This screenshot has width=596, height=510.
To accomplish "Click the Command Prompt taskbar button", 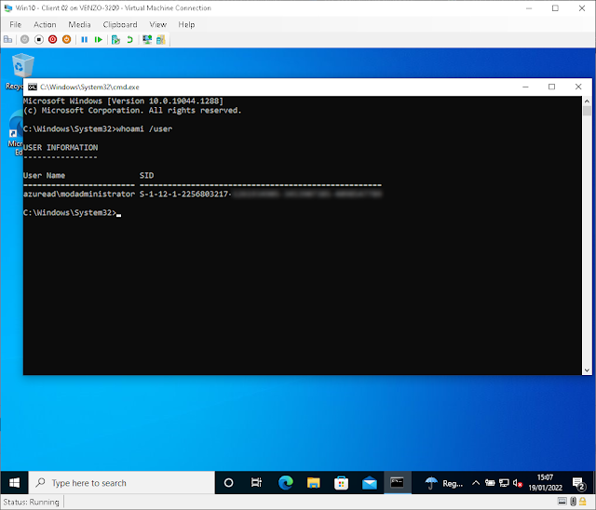I will tap(398, 483).
